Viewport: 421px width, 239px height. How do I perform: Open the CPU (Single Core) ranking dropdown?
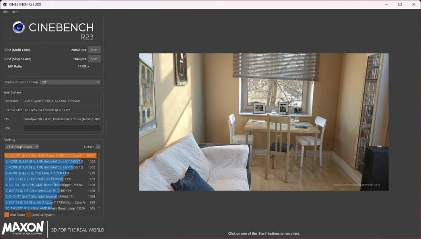tap(21, 147)
